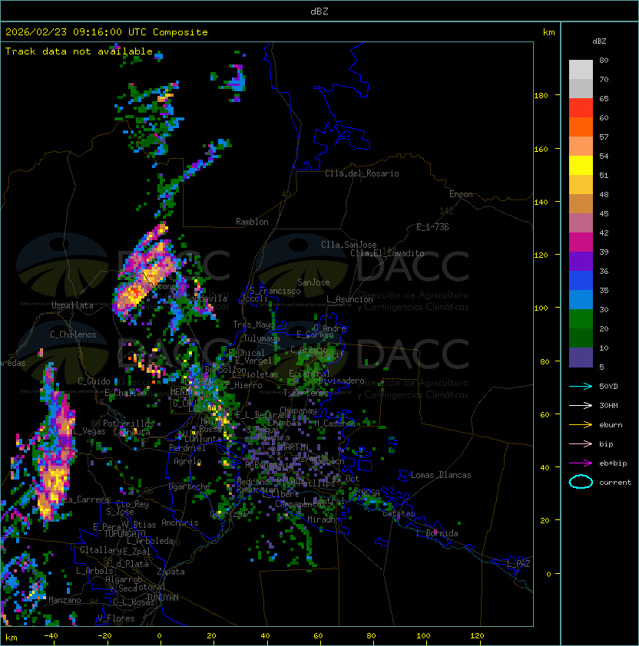Viewport: 639px width, 646px height.
Task: Click the 'L_Asuncion' place label
Action: click(x=349, y=299)
